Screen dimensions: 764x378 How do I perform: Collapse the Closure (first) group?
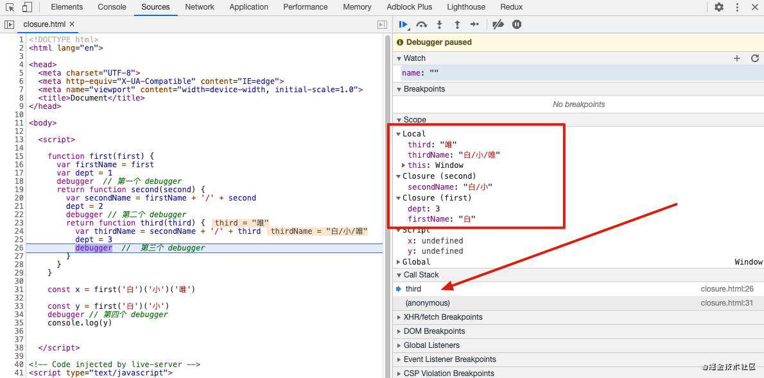coord(399,198)
